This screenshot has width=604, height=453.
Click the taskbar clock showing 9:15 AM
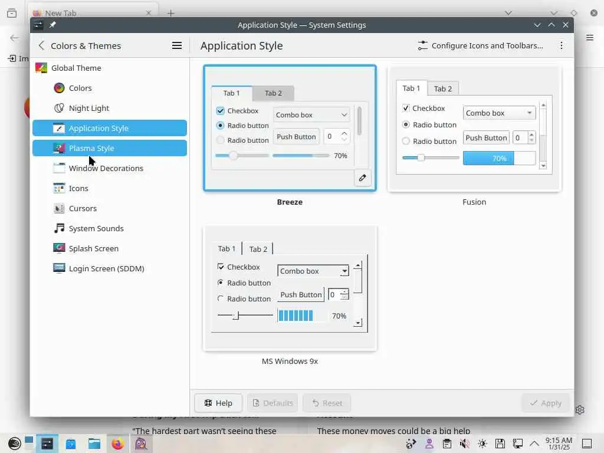(559, 444)
